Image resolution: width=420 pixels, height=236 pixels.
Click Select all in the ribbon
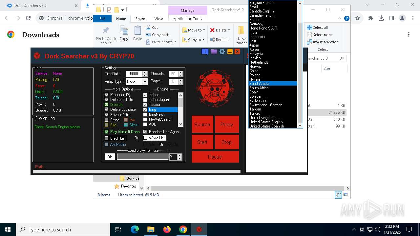(317, 28)
